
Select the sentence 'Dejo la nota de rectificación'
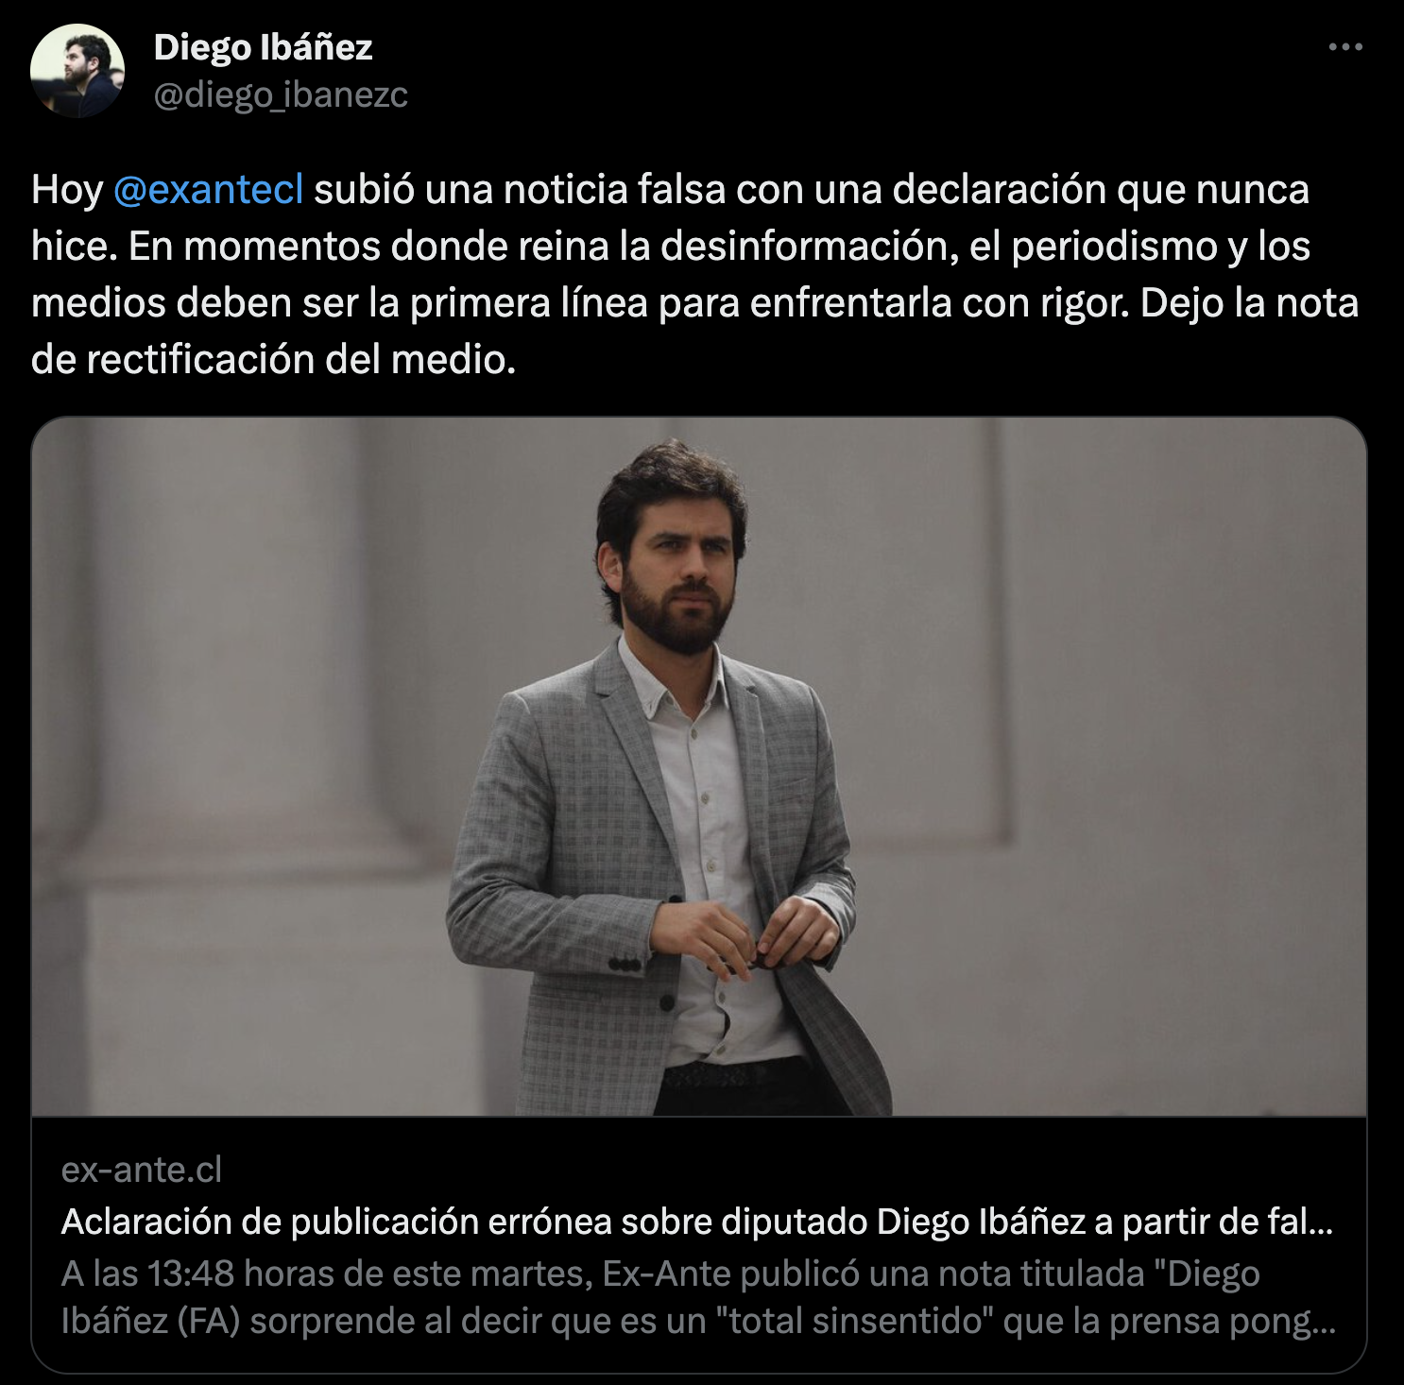tap(695, 331)
